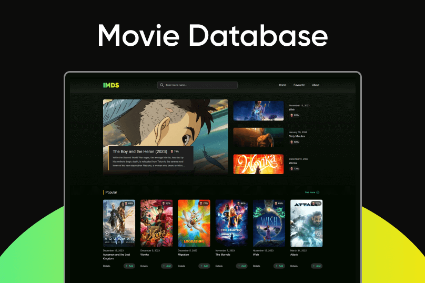
Task: Click the Popular section heading
Action: click(111, 193)
